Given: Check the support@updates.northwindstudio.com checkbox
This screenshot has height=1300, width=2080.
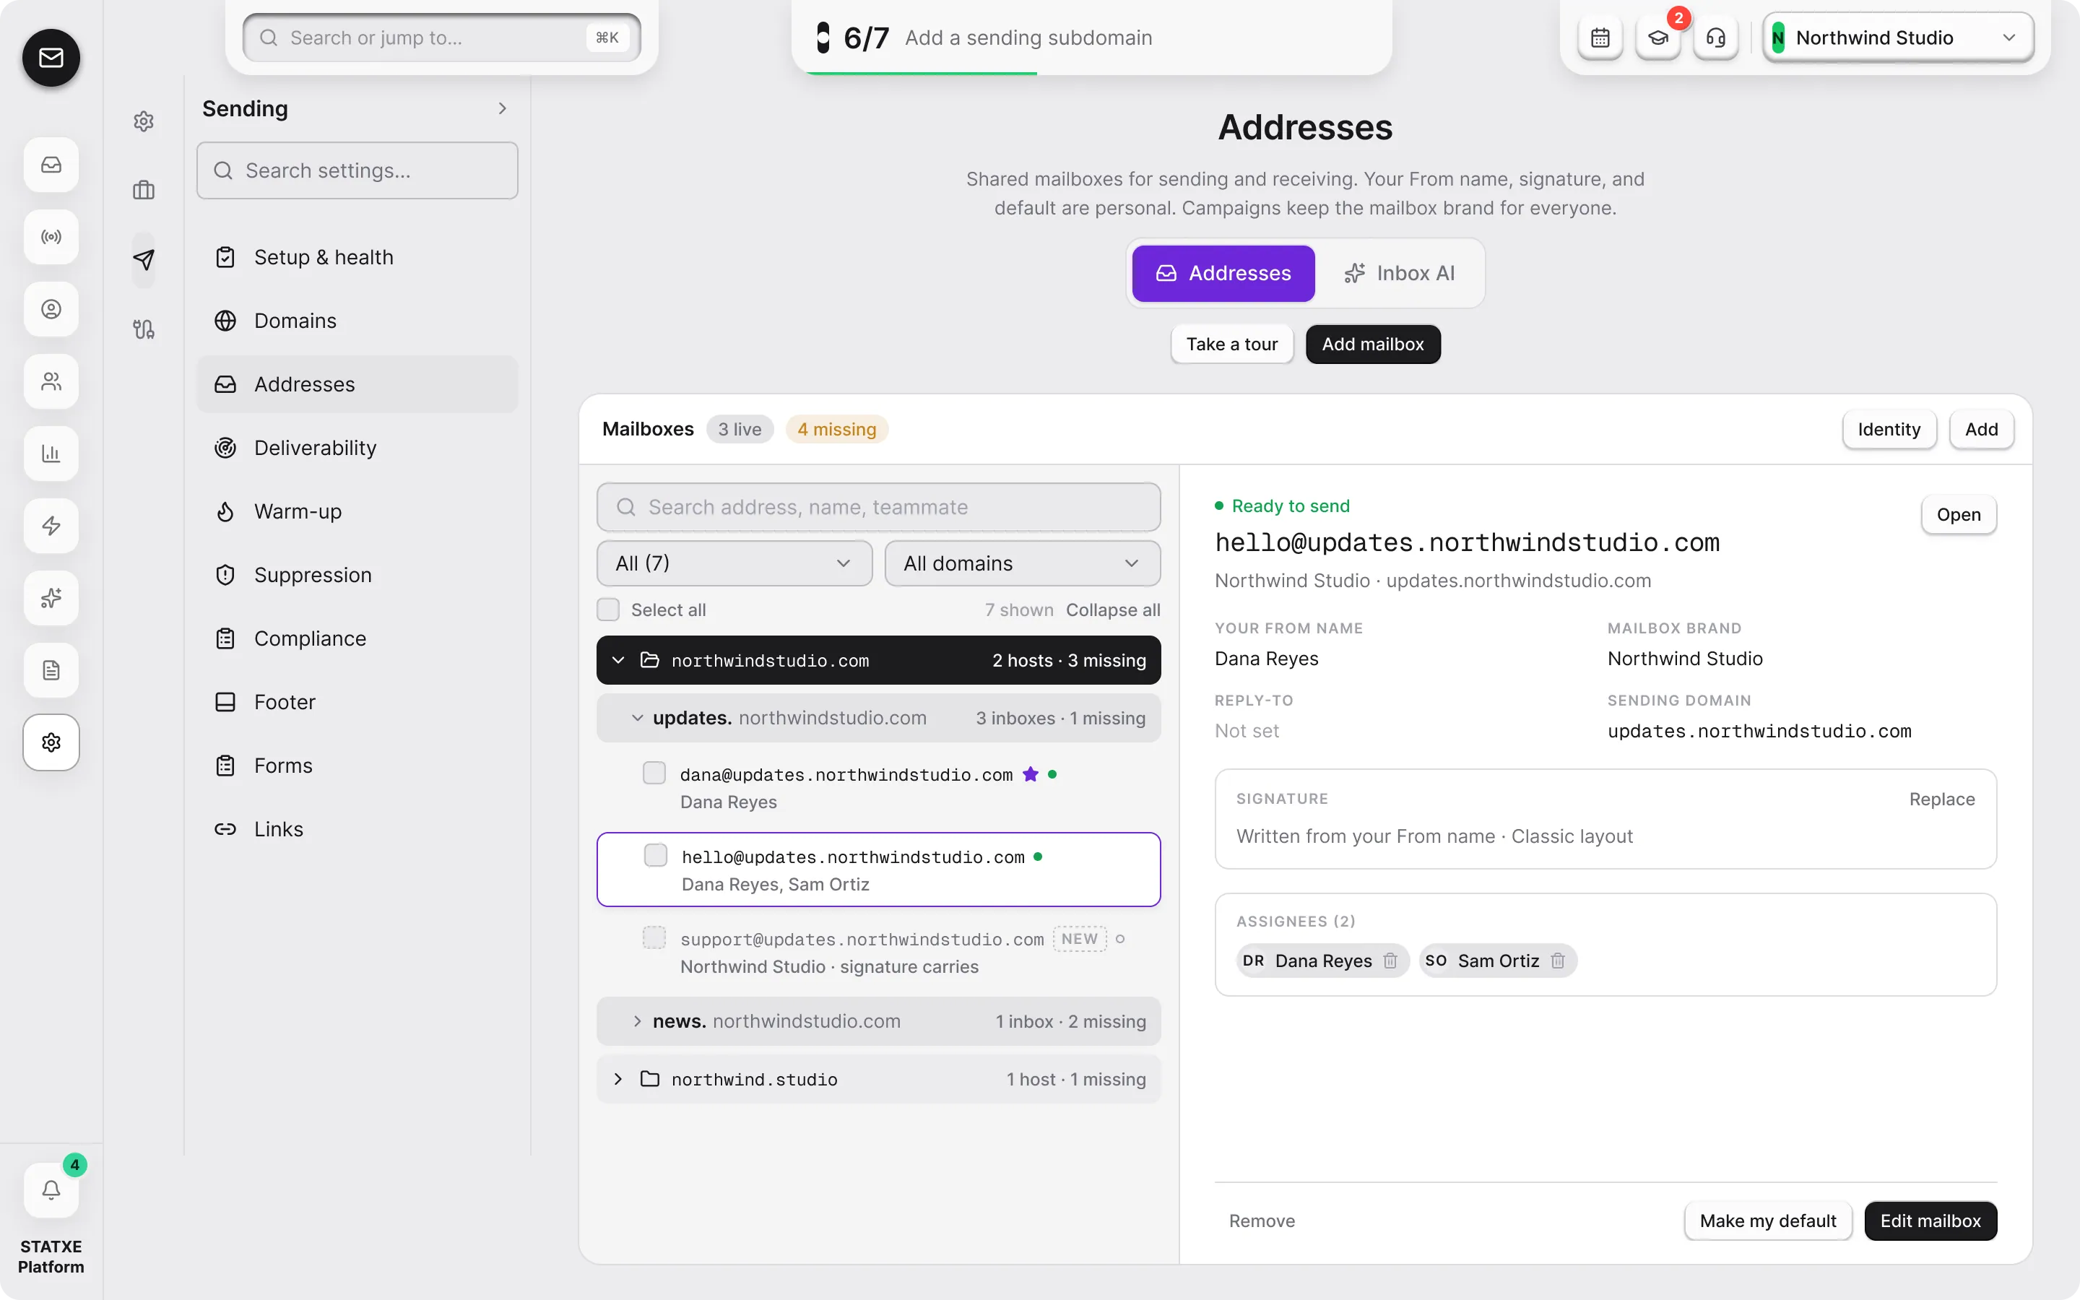Looking at the screenshot, I should pos(654,937).
